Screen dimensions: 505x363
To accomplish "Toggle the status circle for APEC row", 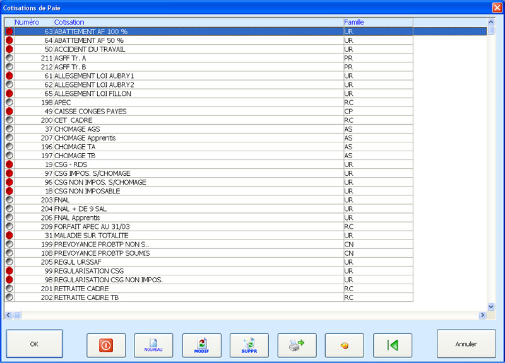I will pyautogui.click(x=9, y=102).
